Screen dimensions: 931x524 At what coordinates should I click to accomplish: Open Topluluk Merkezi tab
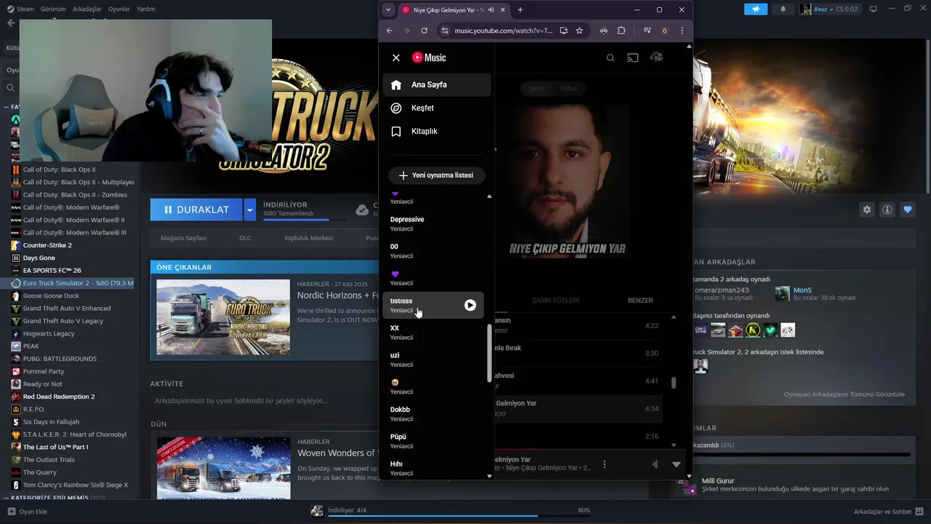click(x=308, y=238)
